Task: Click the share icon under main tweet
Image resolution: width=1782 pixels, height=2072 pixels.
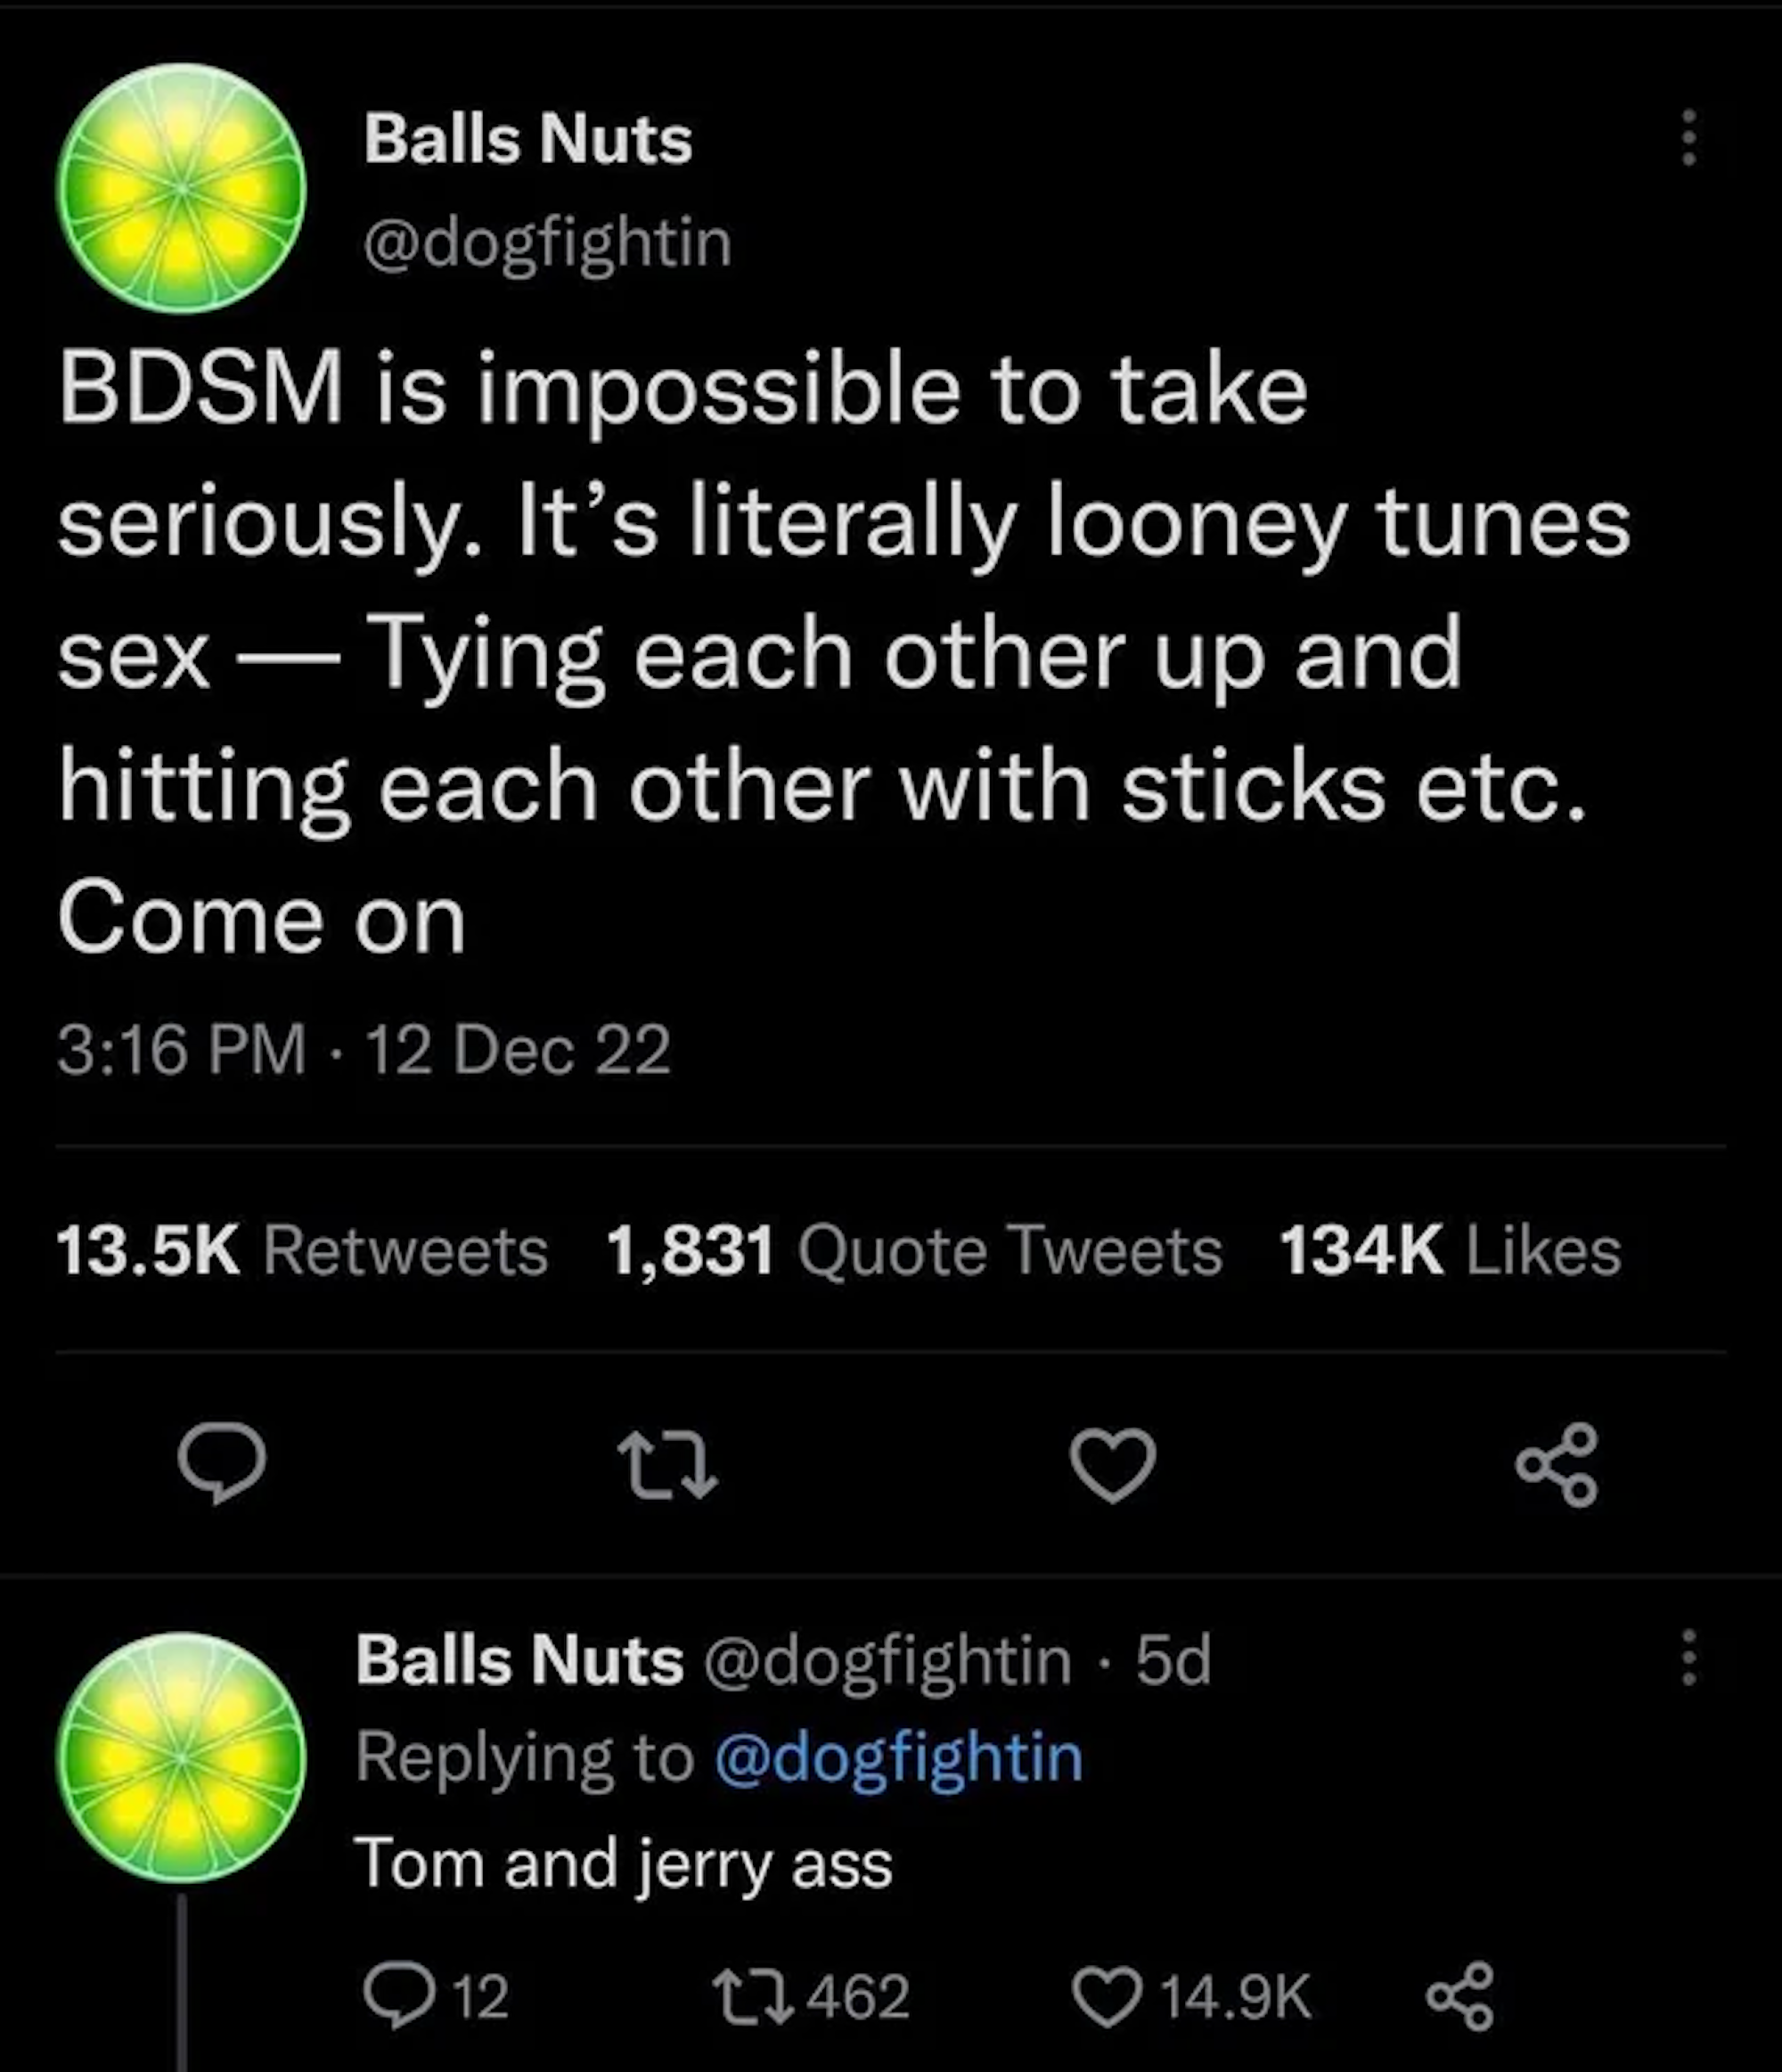Action: tap(1557, 1465)
